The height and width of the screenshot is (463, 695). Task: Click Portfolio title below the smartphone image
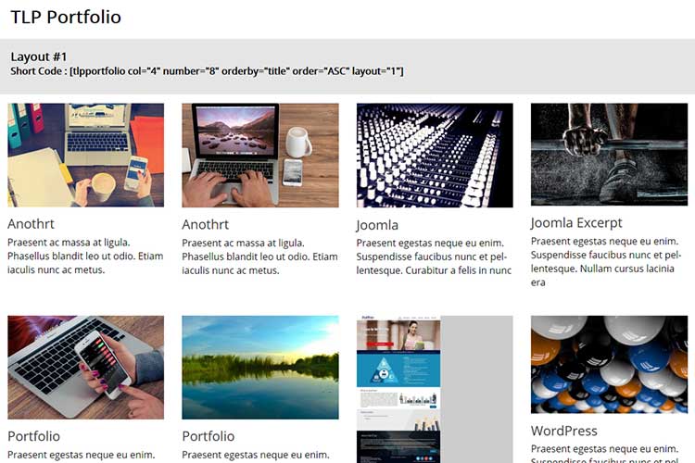point(33,436)
